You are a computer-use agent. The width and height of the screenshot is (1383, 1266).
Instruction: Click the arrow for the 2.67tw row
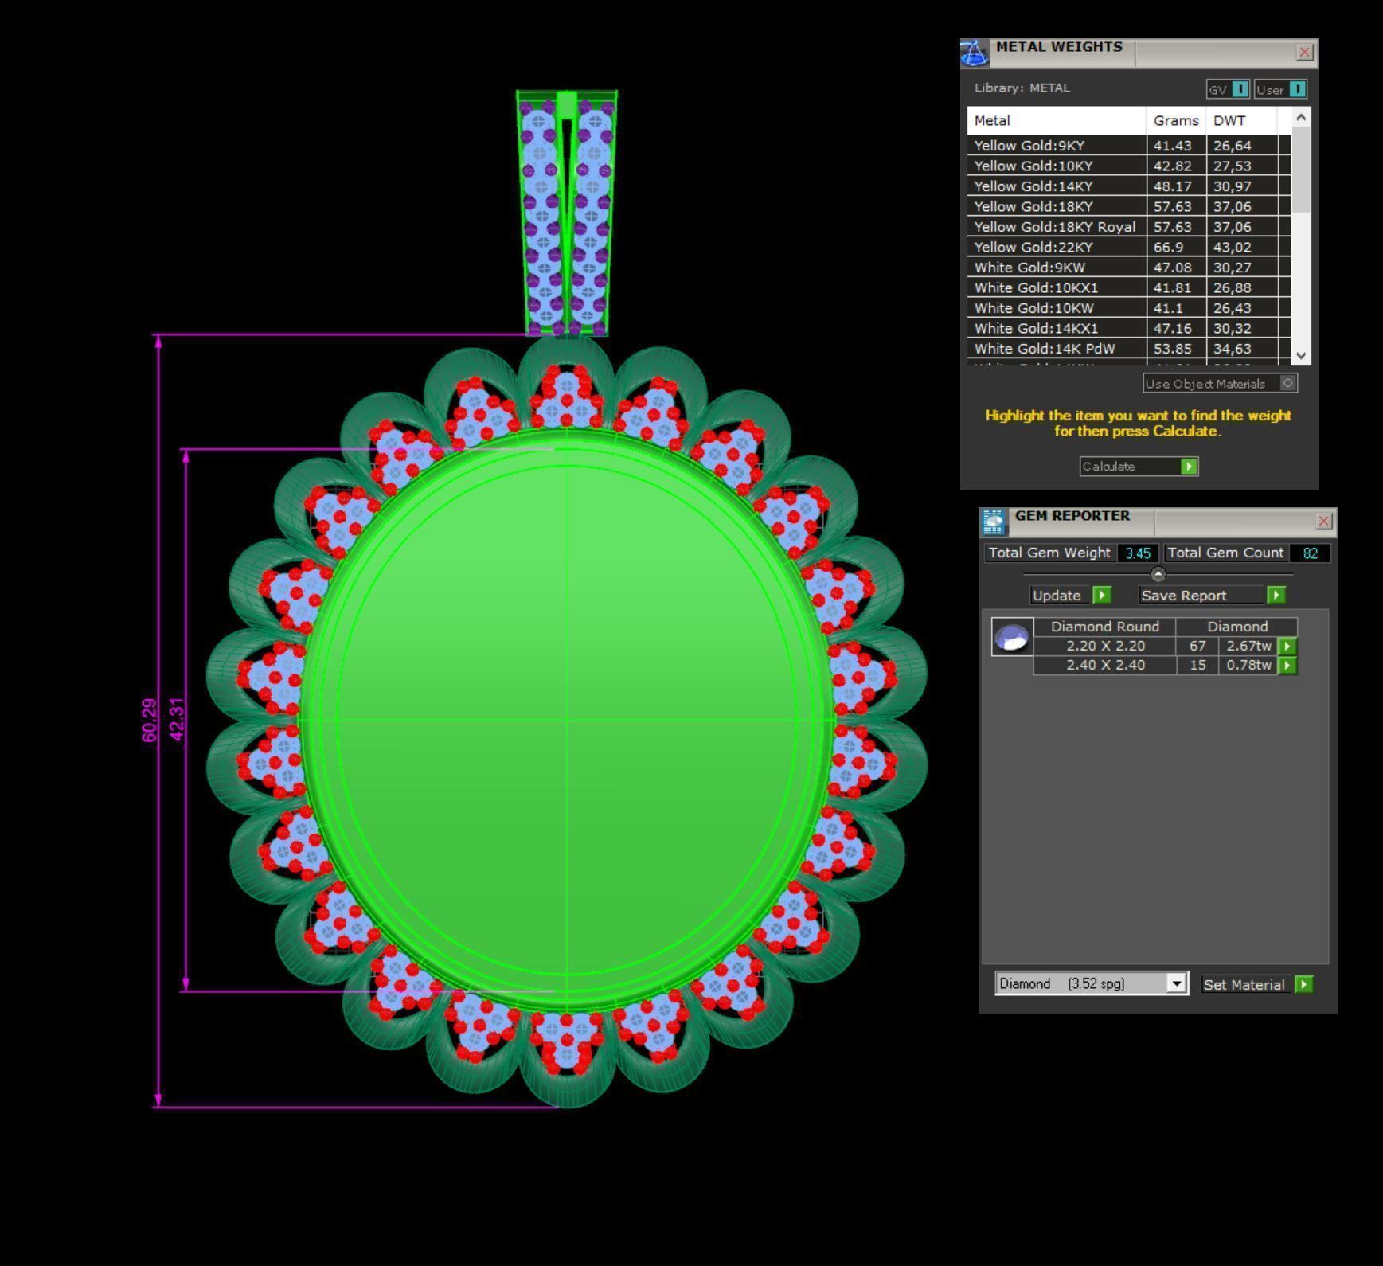click(1287, 647)
